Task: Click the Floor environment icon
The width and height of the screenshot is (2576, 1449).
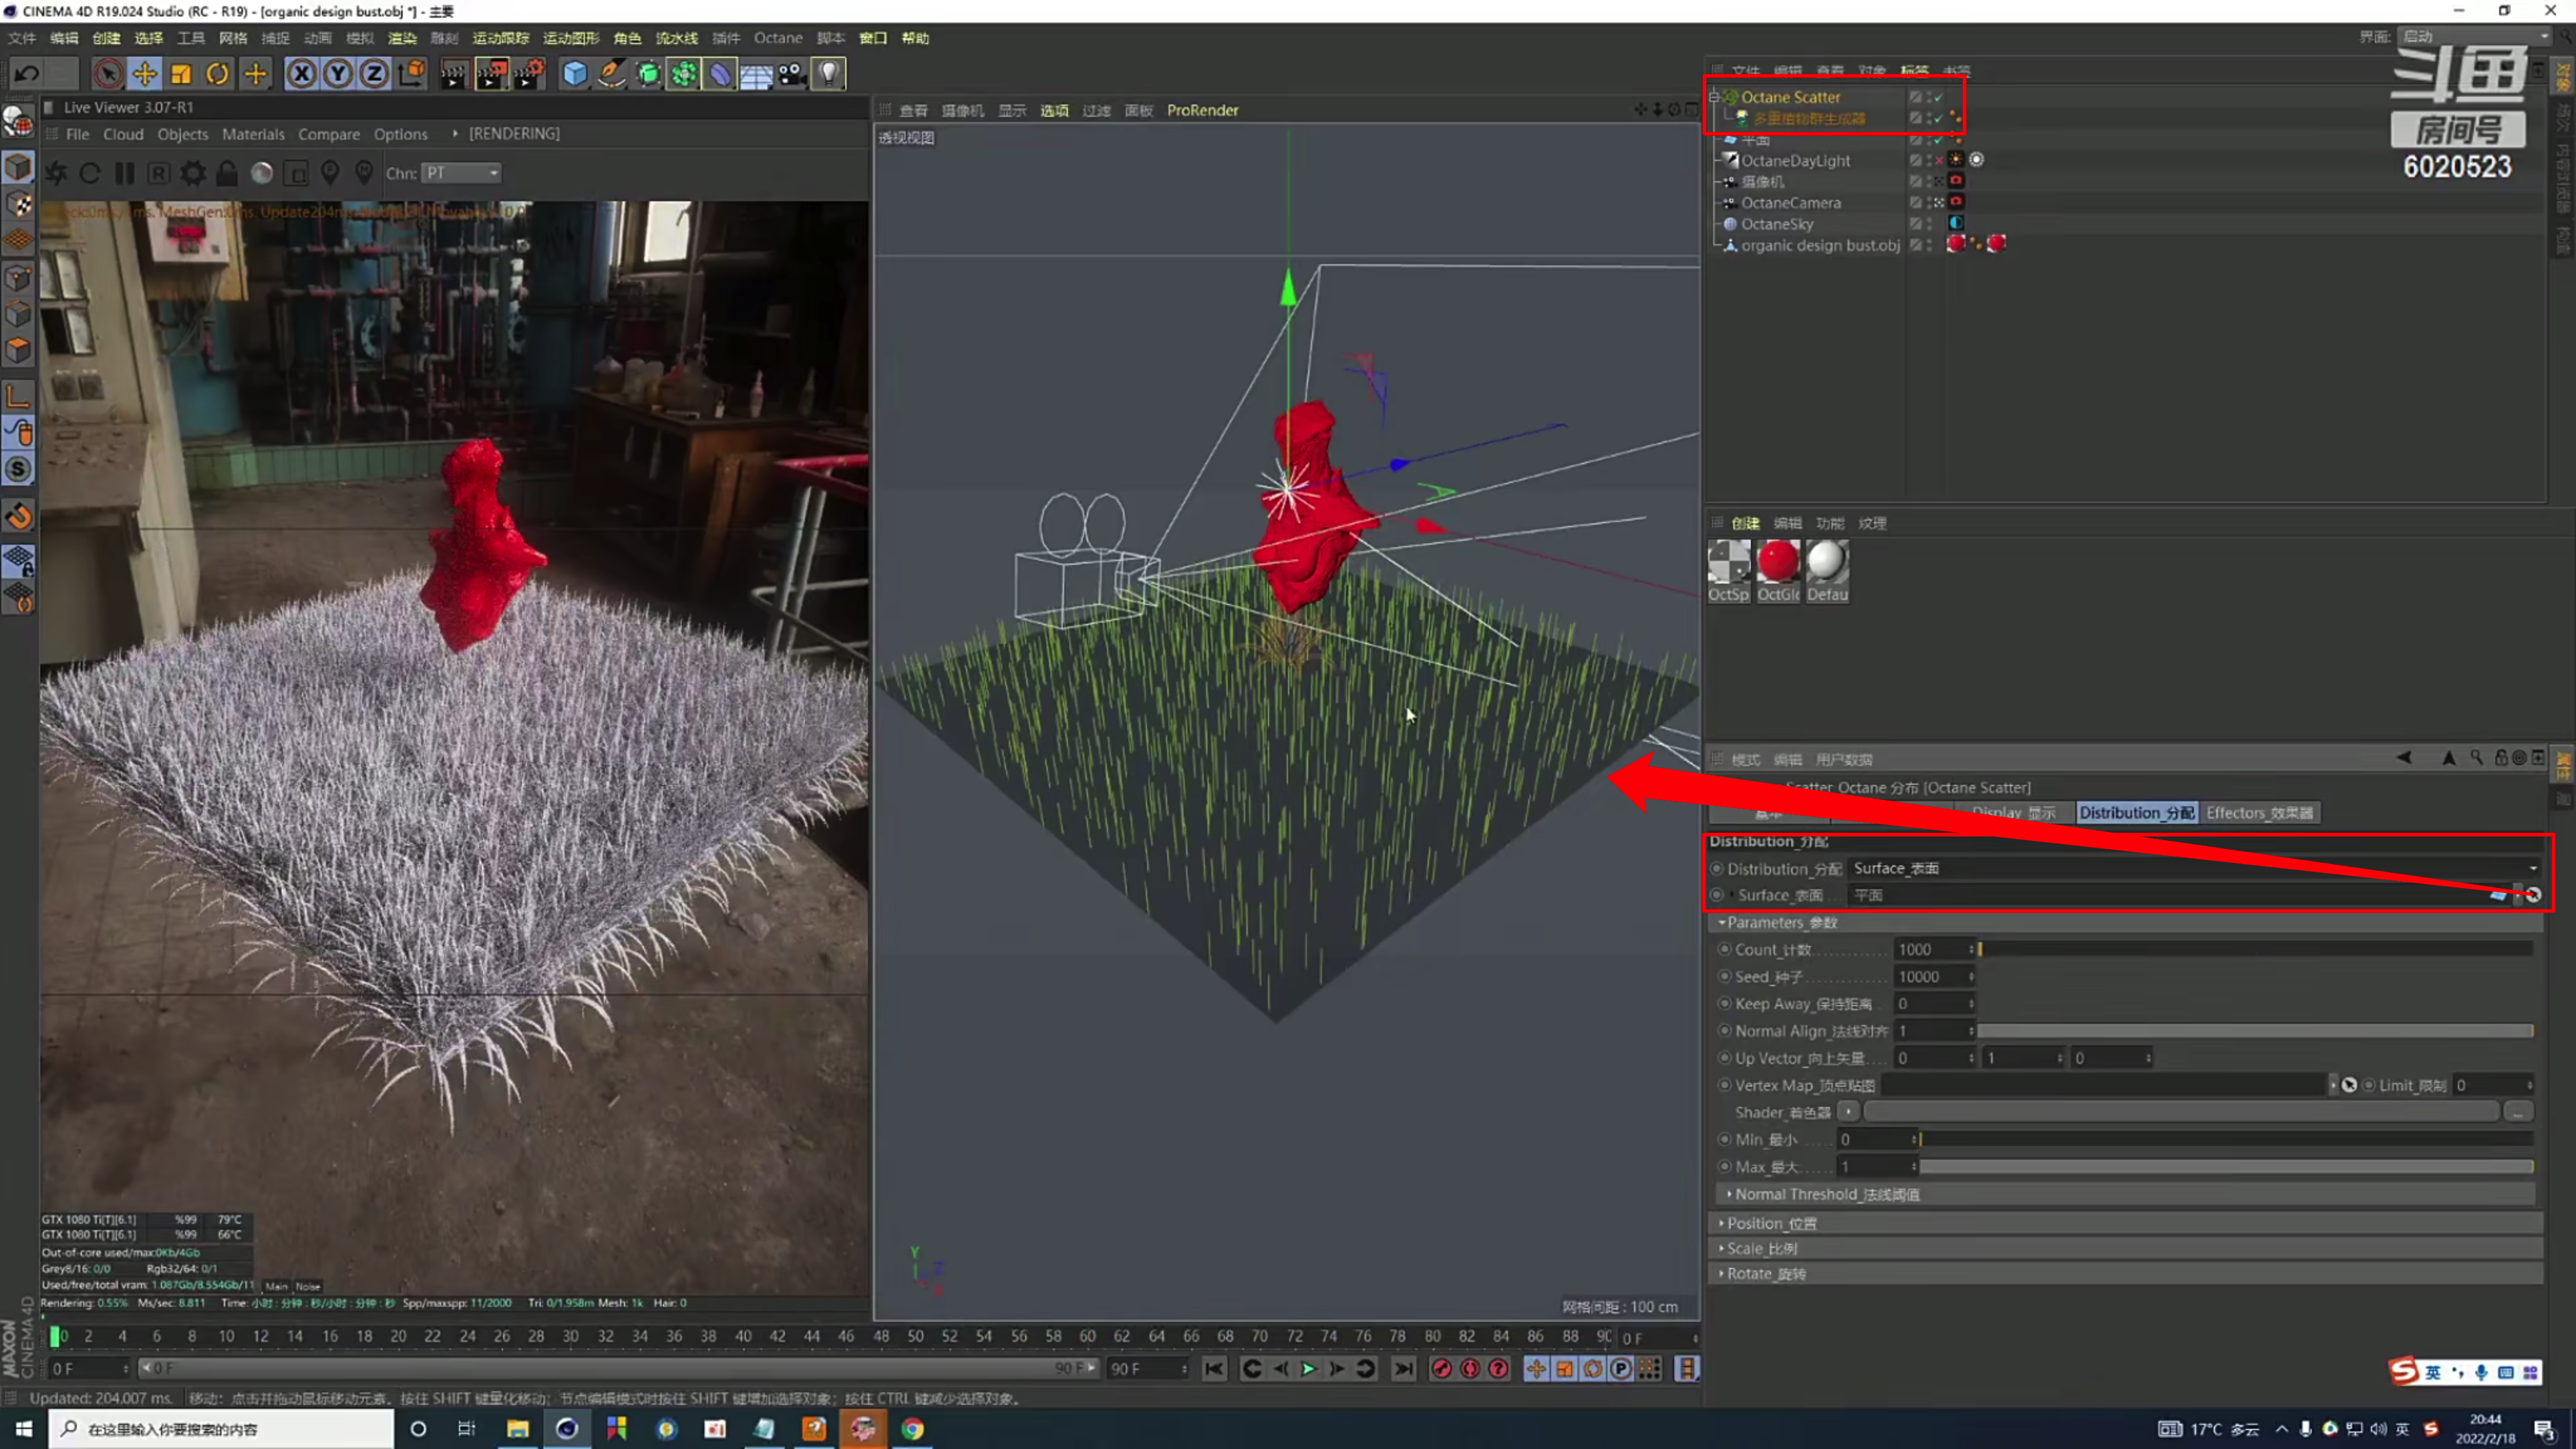Action: [756, 74]
